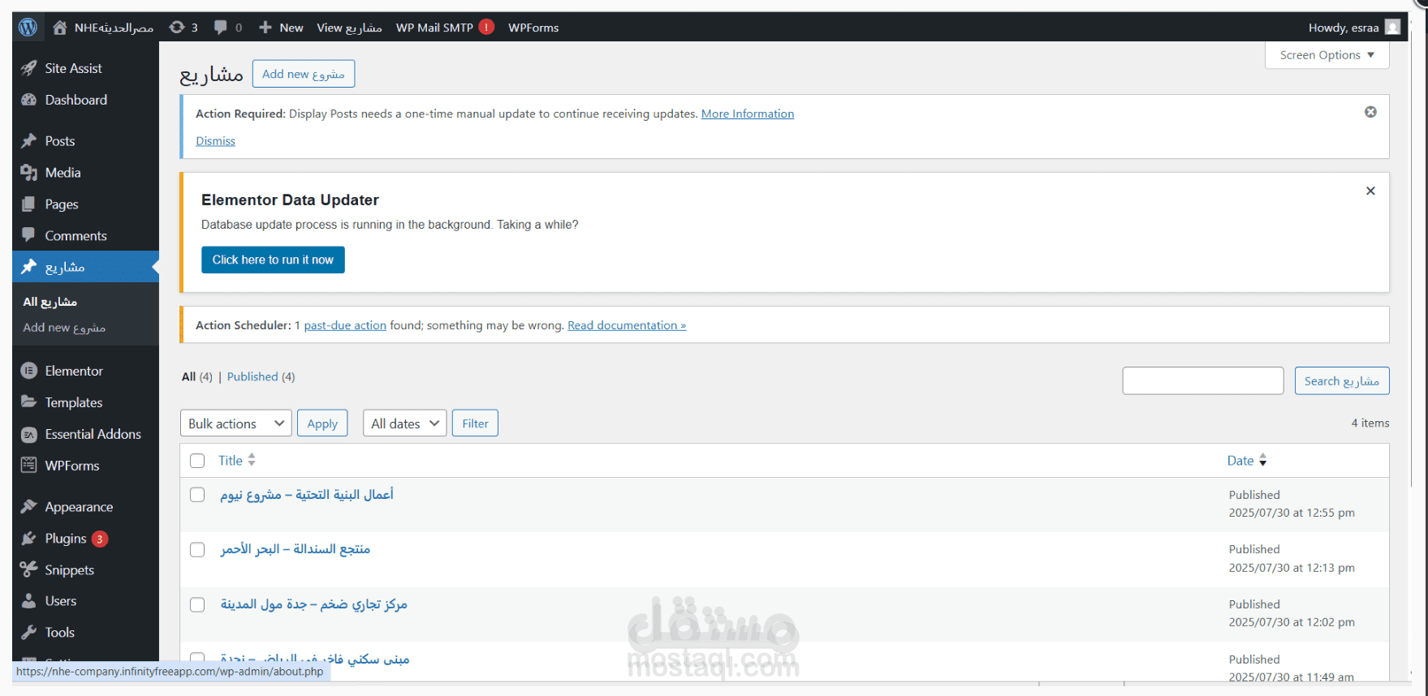
Task: Click the Dismiss link
Action: point(215,140)
